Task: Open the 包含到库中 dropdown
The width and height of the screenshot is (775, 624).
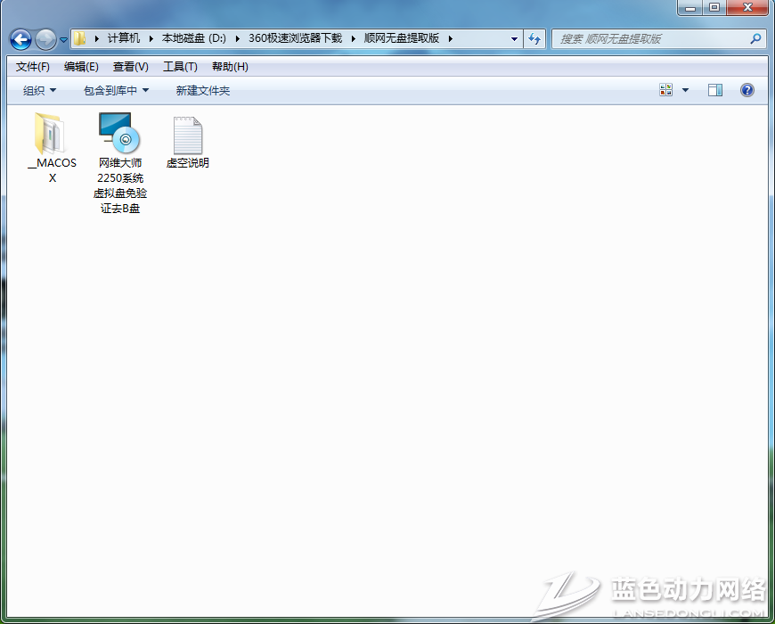Action: coord(116,90)
